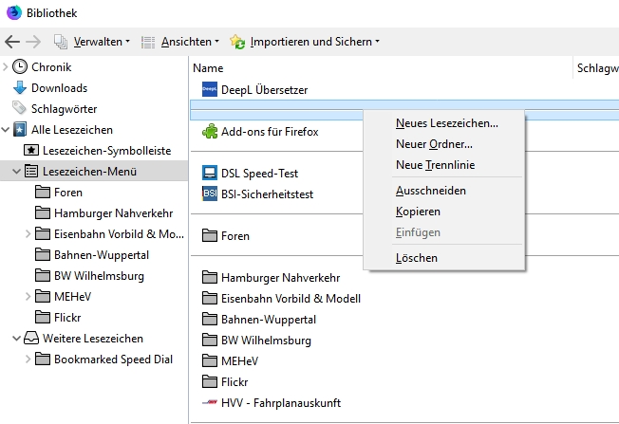Click the HVV - Fahrplanauskunft bookmark icon

point(210,403)
